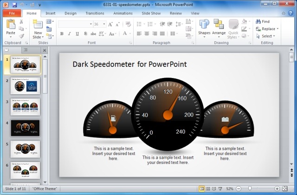Switch to the Transitions tab

[x=95, y=13]
